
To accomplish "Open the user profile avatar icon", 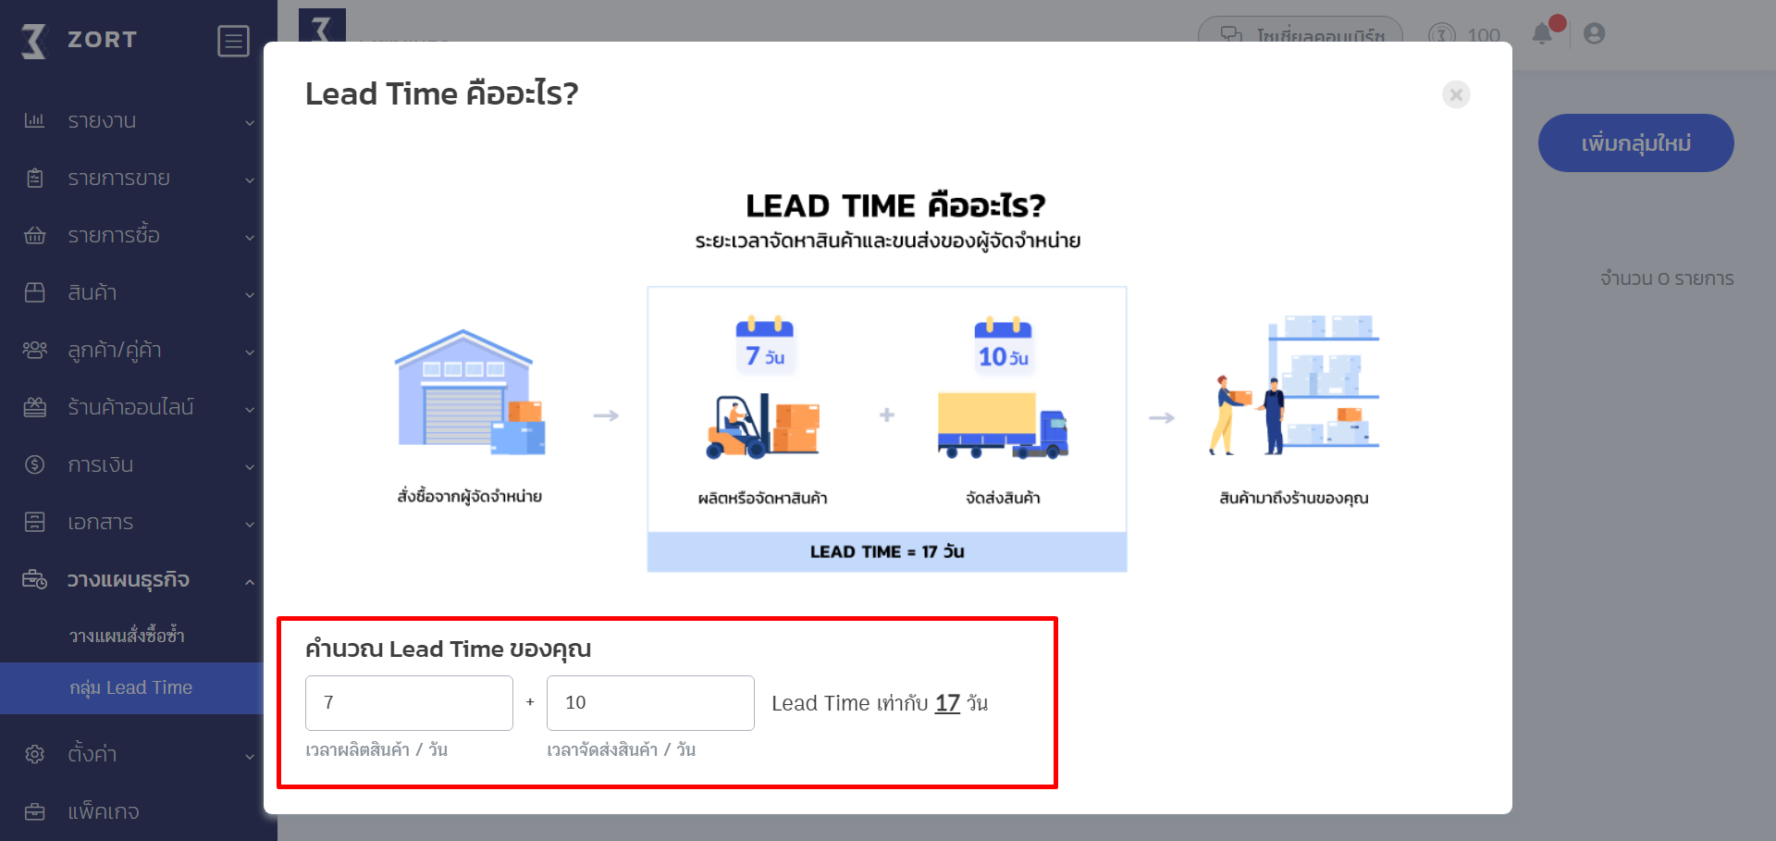I will pyautogui.click(x=1594, y=34).
